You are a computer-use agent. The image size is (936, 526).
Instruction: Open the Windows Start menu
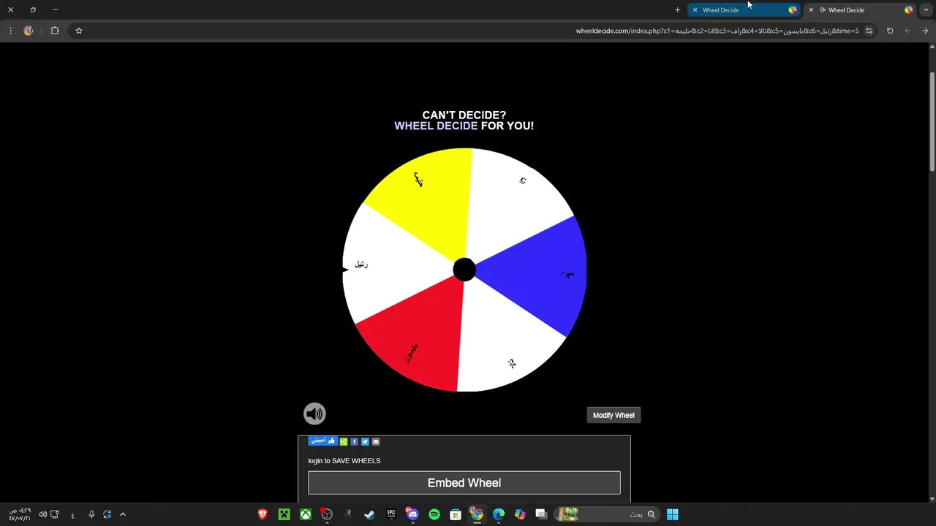coord(673,514)
